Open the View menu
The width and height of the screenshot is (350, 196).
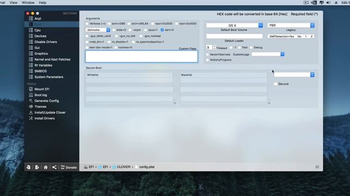click(x=14, y=3)
